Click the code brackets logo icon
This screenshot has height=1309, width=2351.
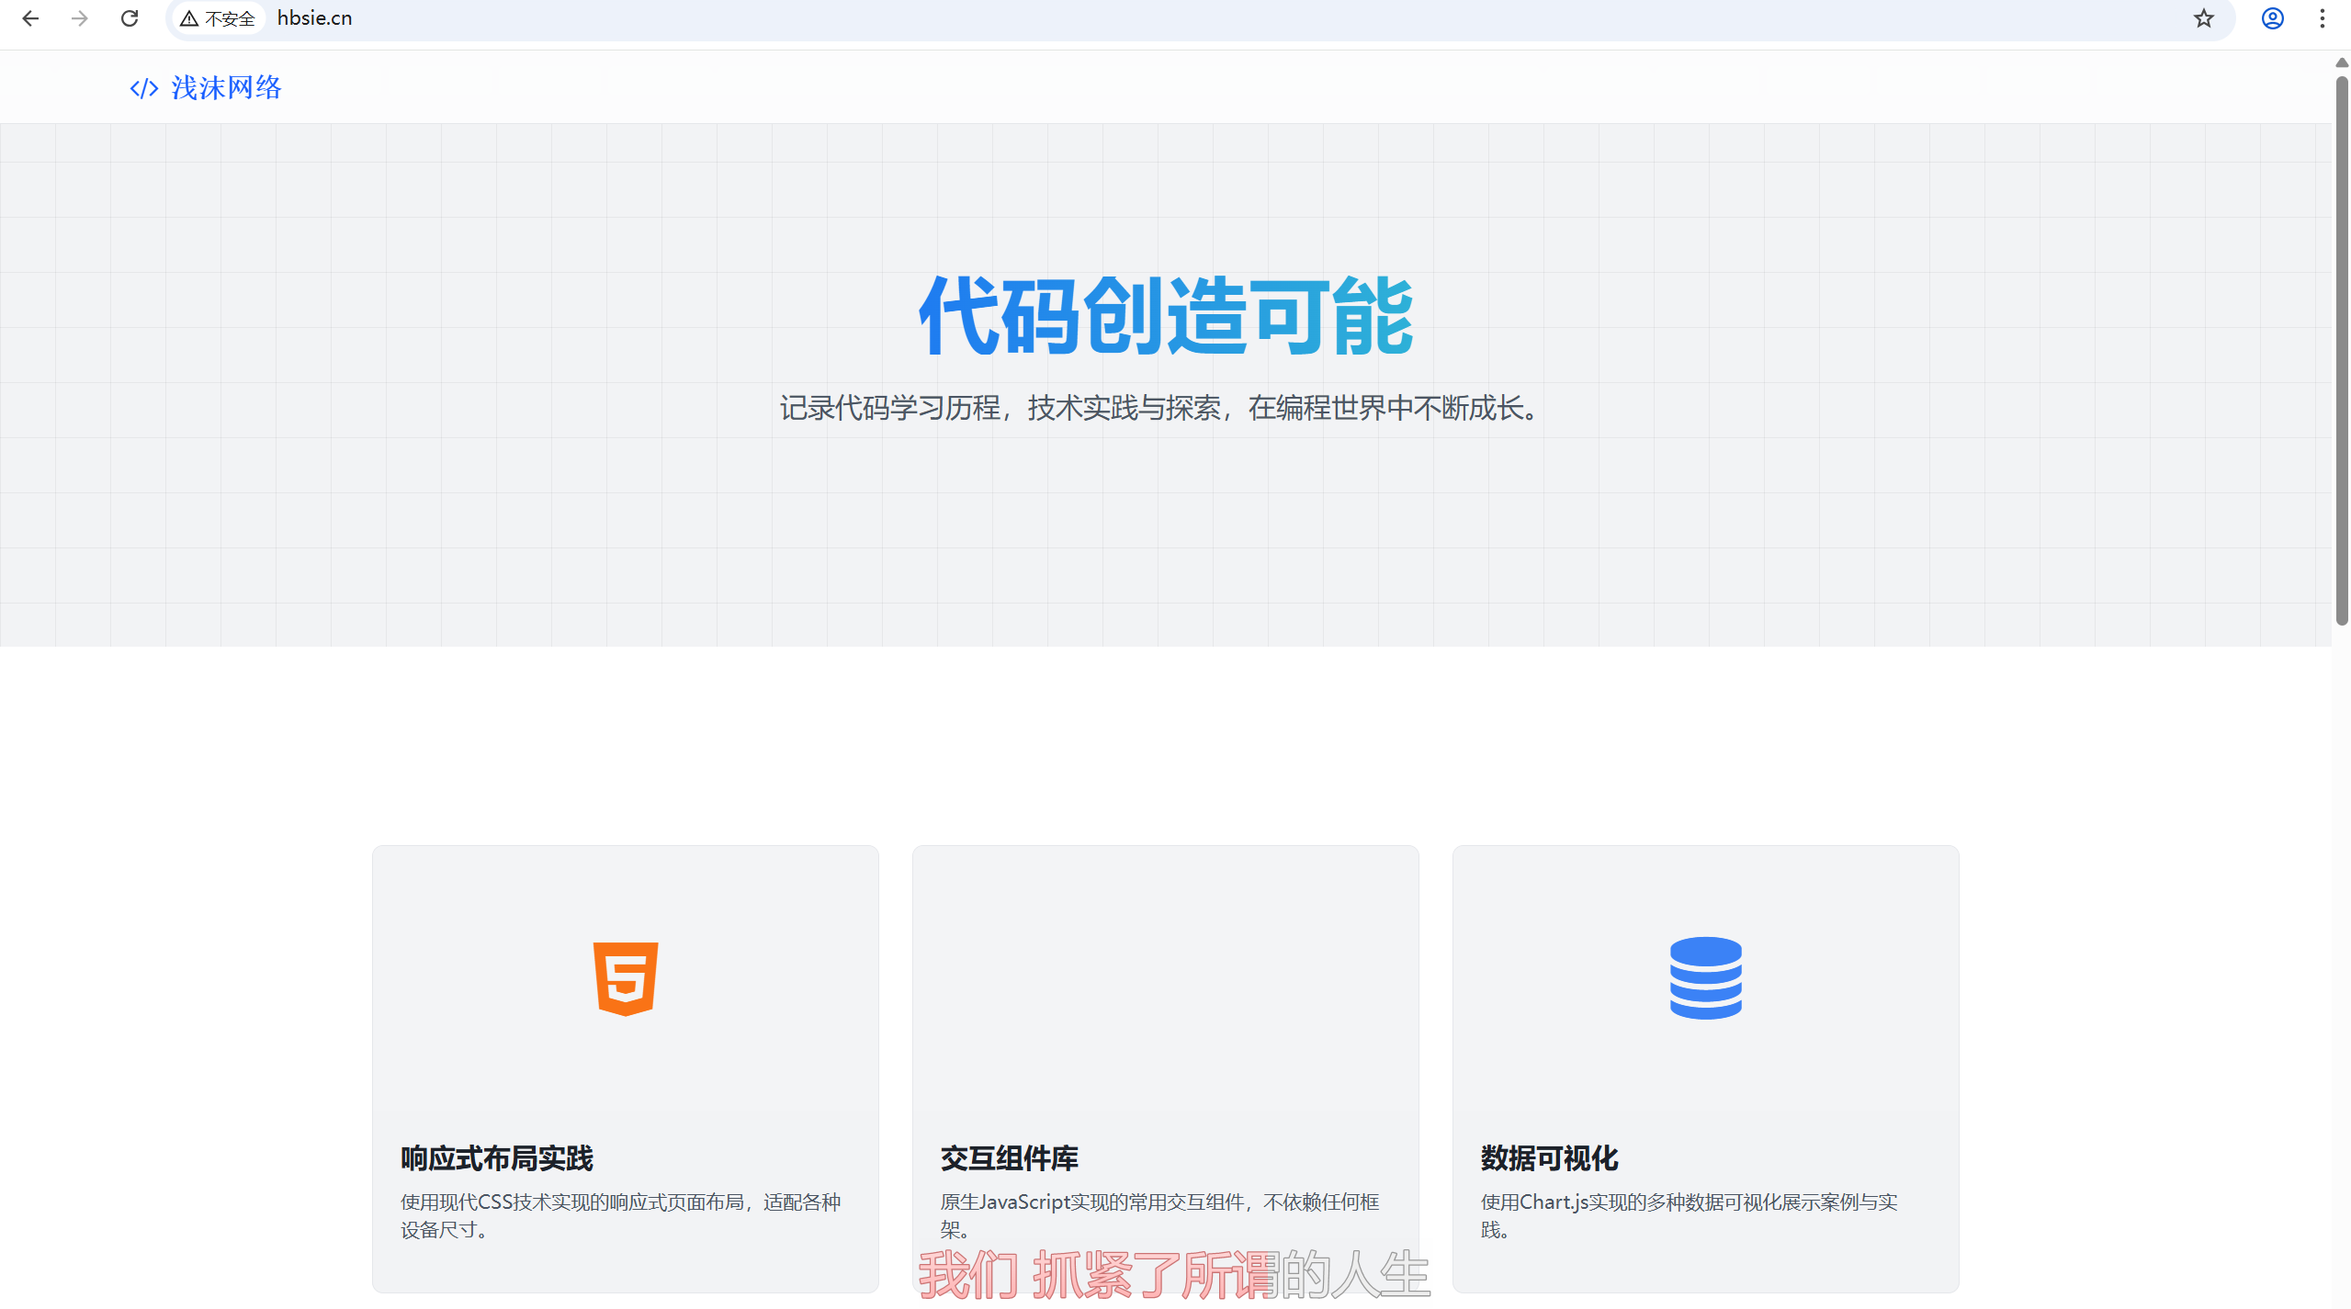coord(144,88)
